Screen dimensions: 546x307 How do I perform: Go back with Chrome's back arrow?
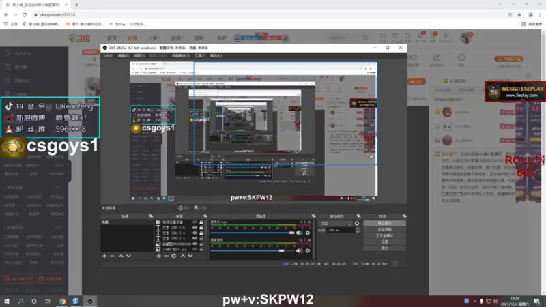[x=6, y=14]
